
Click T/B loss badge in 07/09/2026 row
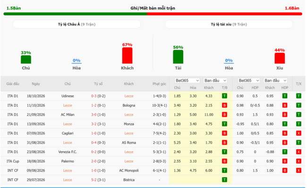click(x=224, y=133)
